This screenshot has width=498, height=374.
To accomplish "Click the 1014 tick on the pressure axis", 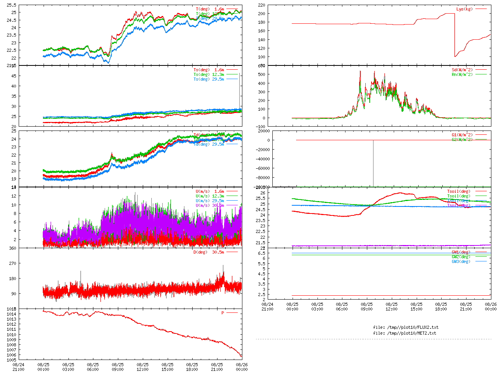I will [x=11, y=314].
